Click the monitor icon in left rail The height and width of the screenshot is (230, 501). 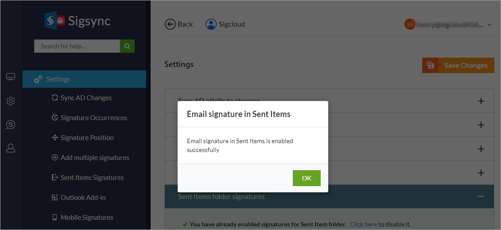[x=11, y=77]
